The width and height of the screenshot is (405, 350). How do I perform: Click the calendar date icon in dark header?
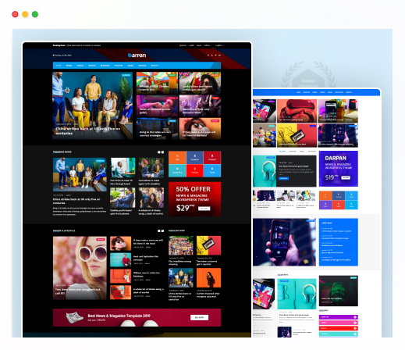coord(54,55)
